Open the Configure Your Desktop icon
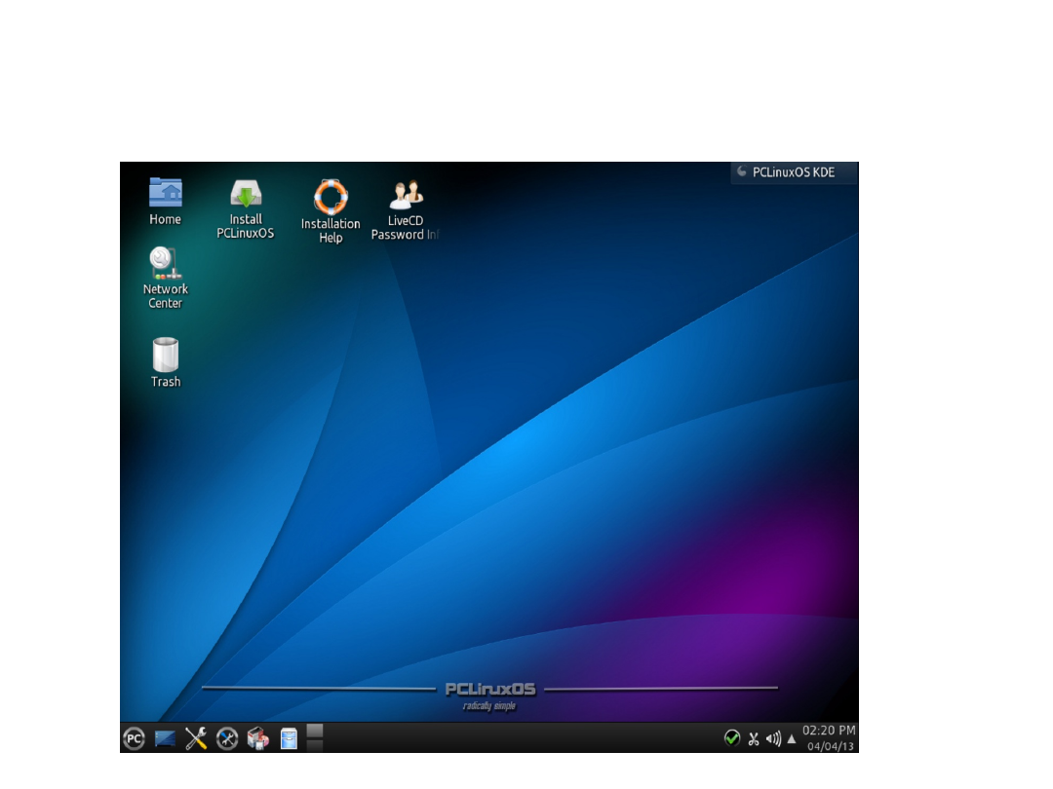Image resolution: width=1053 pixels, height=789 pixels. click(226, 738)
